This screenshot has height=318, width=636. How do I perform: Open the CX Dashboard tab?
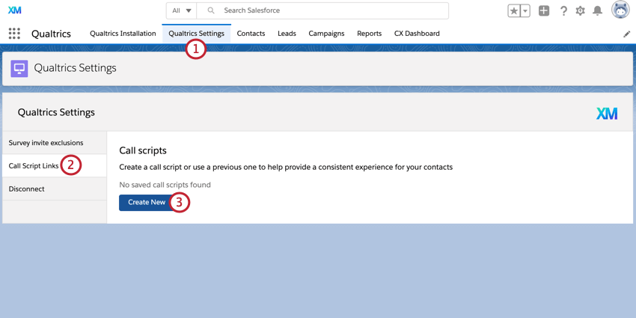pyautogui.click(x=417, y=34)
